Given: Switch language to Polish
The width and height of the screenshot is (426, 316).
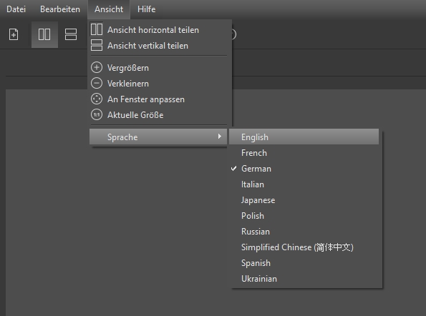Looking at the screenshot, I should [304, 216].
